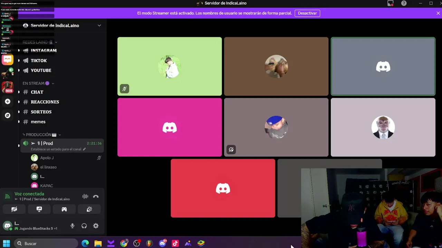Image resolution: width=442 pixels, height=248 pixels.
Task: Open Discover servers compass icon
Action: (x=8, y=115)
